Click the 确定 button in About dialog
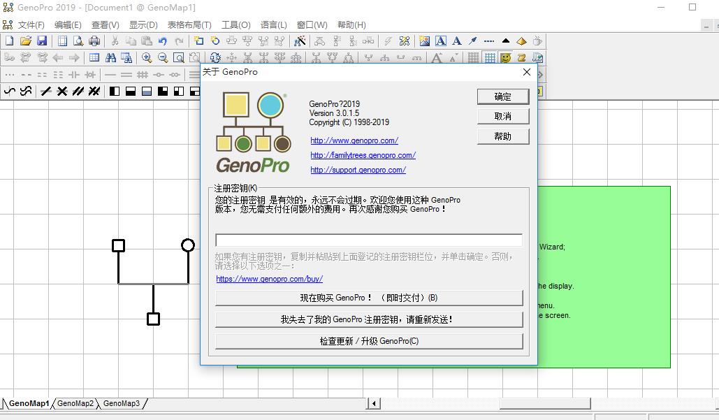 coord(502,96)
